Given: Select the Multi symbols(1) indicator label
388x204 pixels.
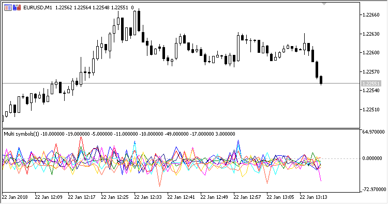Looking at the screenshot, I should 22,134.
